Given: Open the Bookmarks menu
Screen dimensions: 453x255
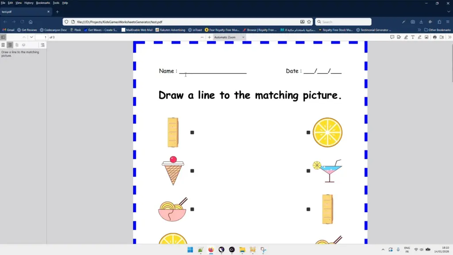Looking at the screenshot, I should click(x=42, y=3).
